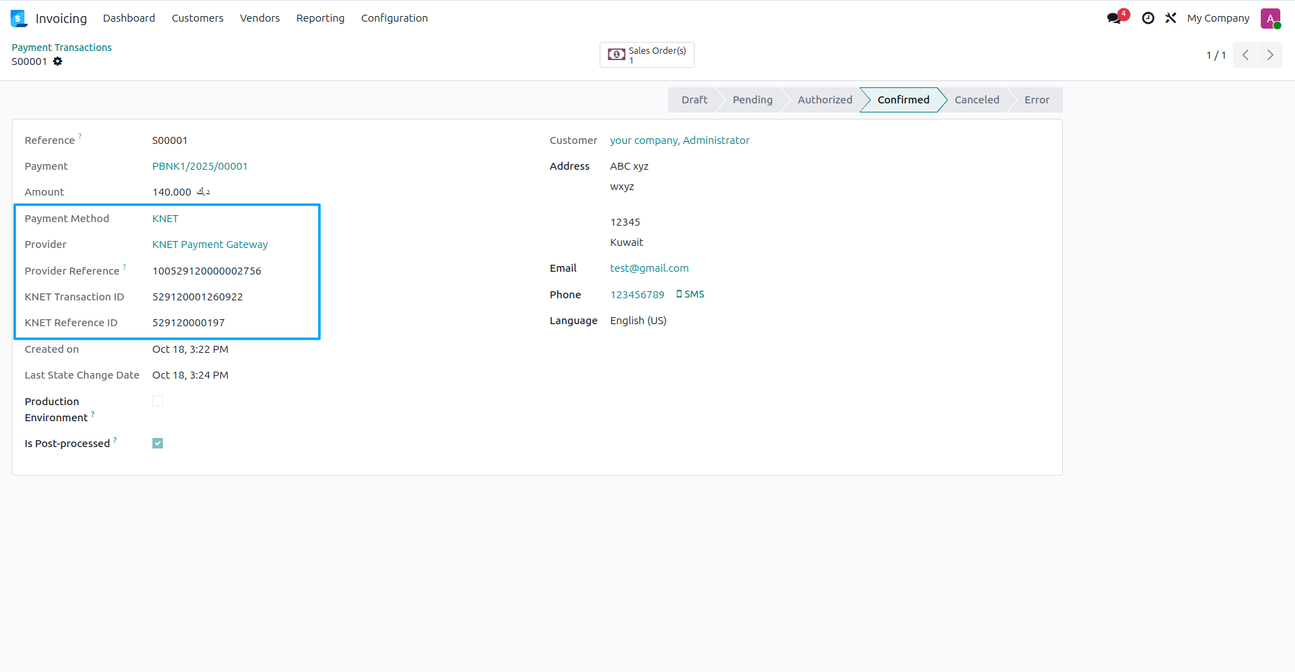The image size is (1295, 672).
Task: Open the Sales Order(s) smart button
Action: tap(647, 54)
